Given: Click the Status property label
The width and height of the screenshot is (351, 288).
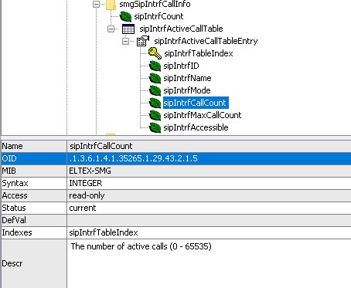Looking at the screenshot, I should click(14, 208).
